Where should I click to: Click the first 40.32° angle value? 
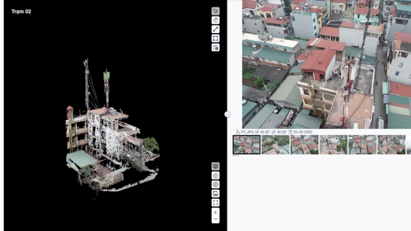265,132
